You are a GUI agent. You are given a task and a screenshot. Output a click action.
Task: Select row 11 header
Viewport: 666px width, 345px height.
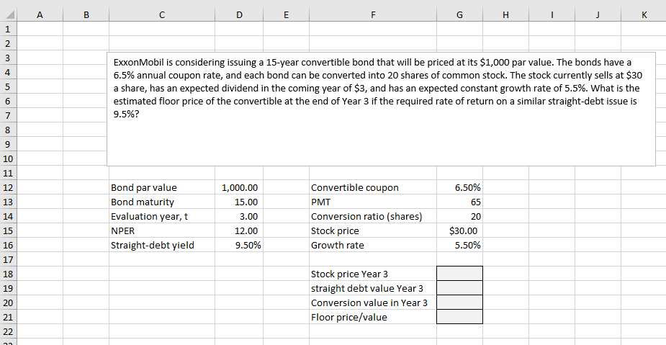[x=9, y=173]
